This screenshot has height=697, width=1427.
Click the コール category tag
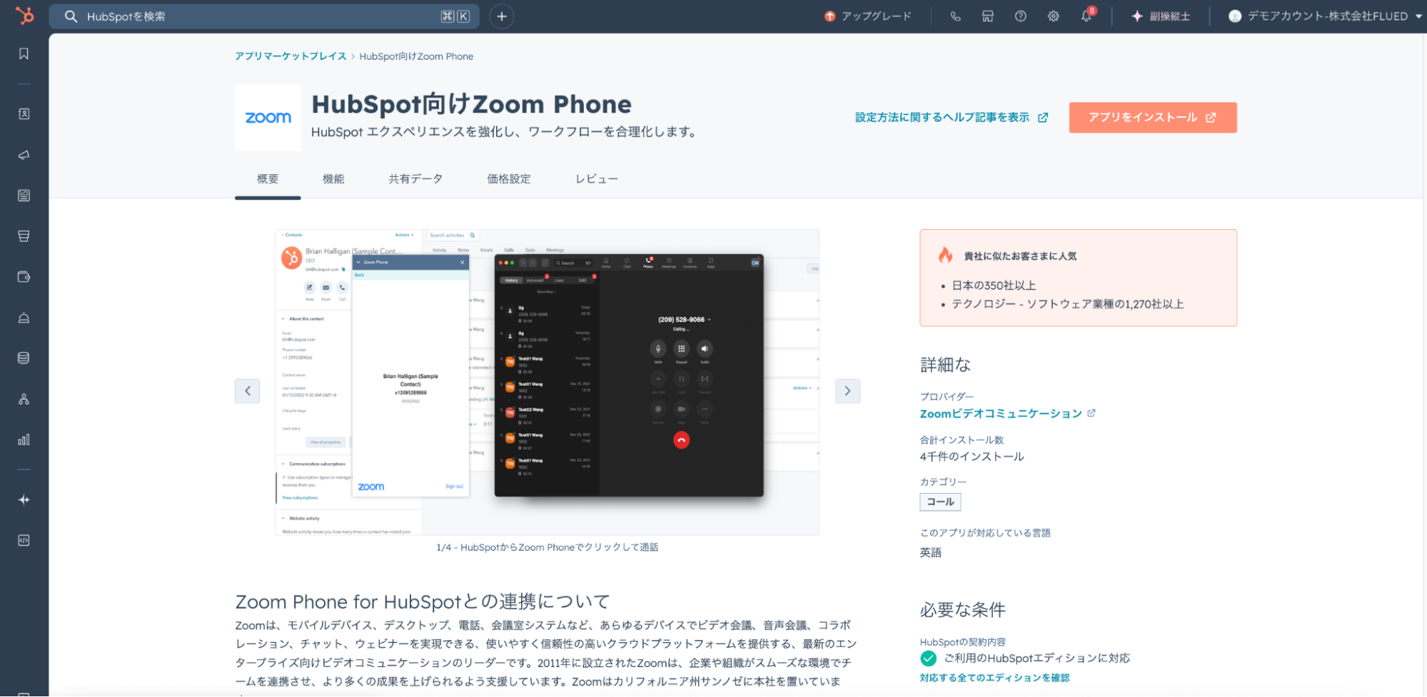(940, 502)
